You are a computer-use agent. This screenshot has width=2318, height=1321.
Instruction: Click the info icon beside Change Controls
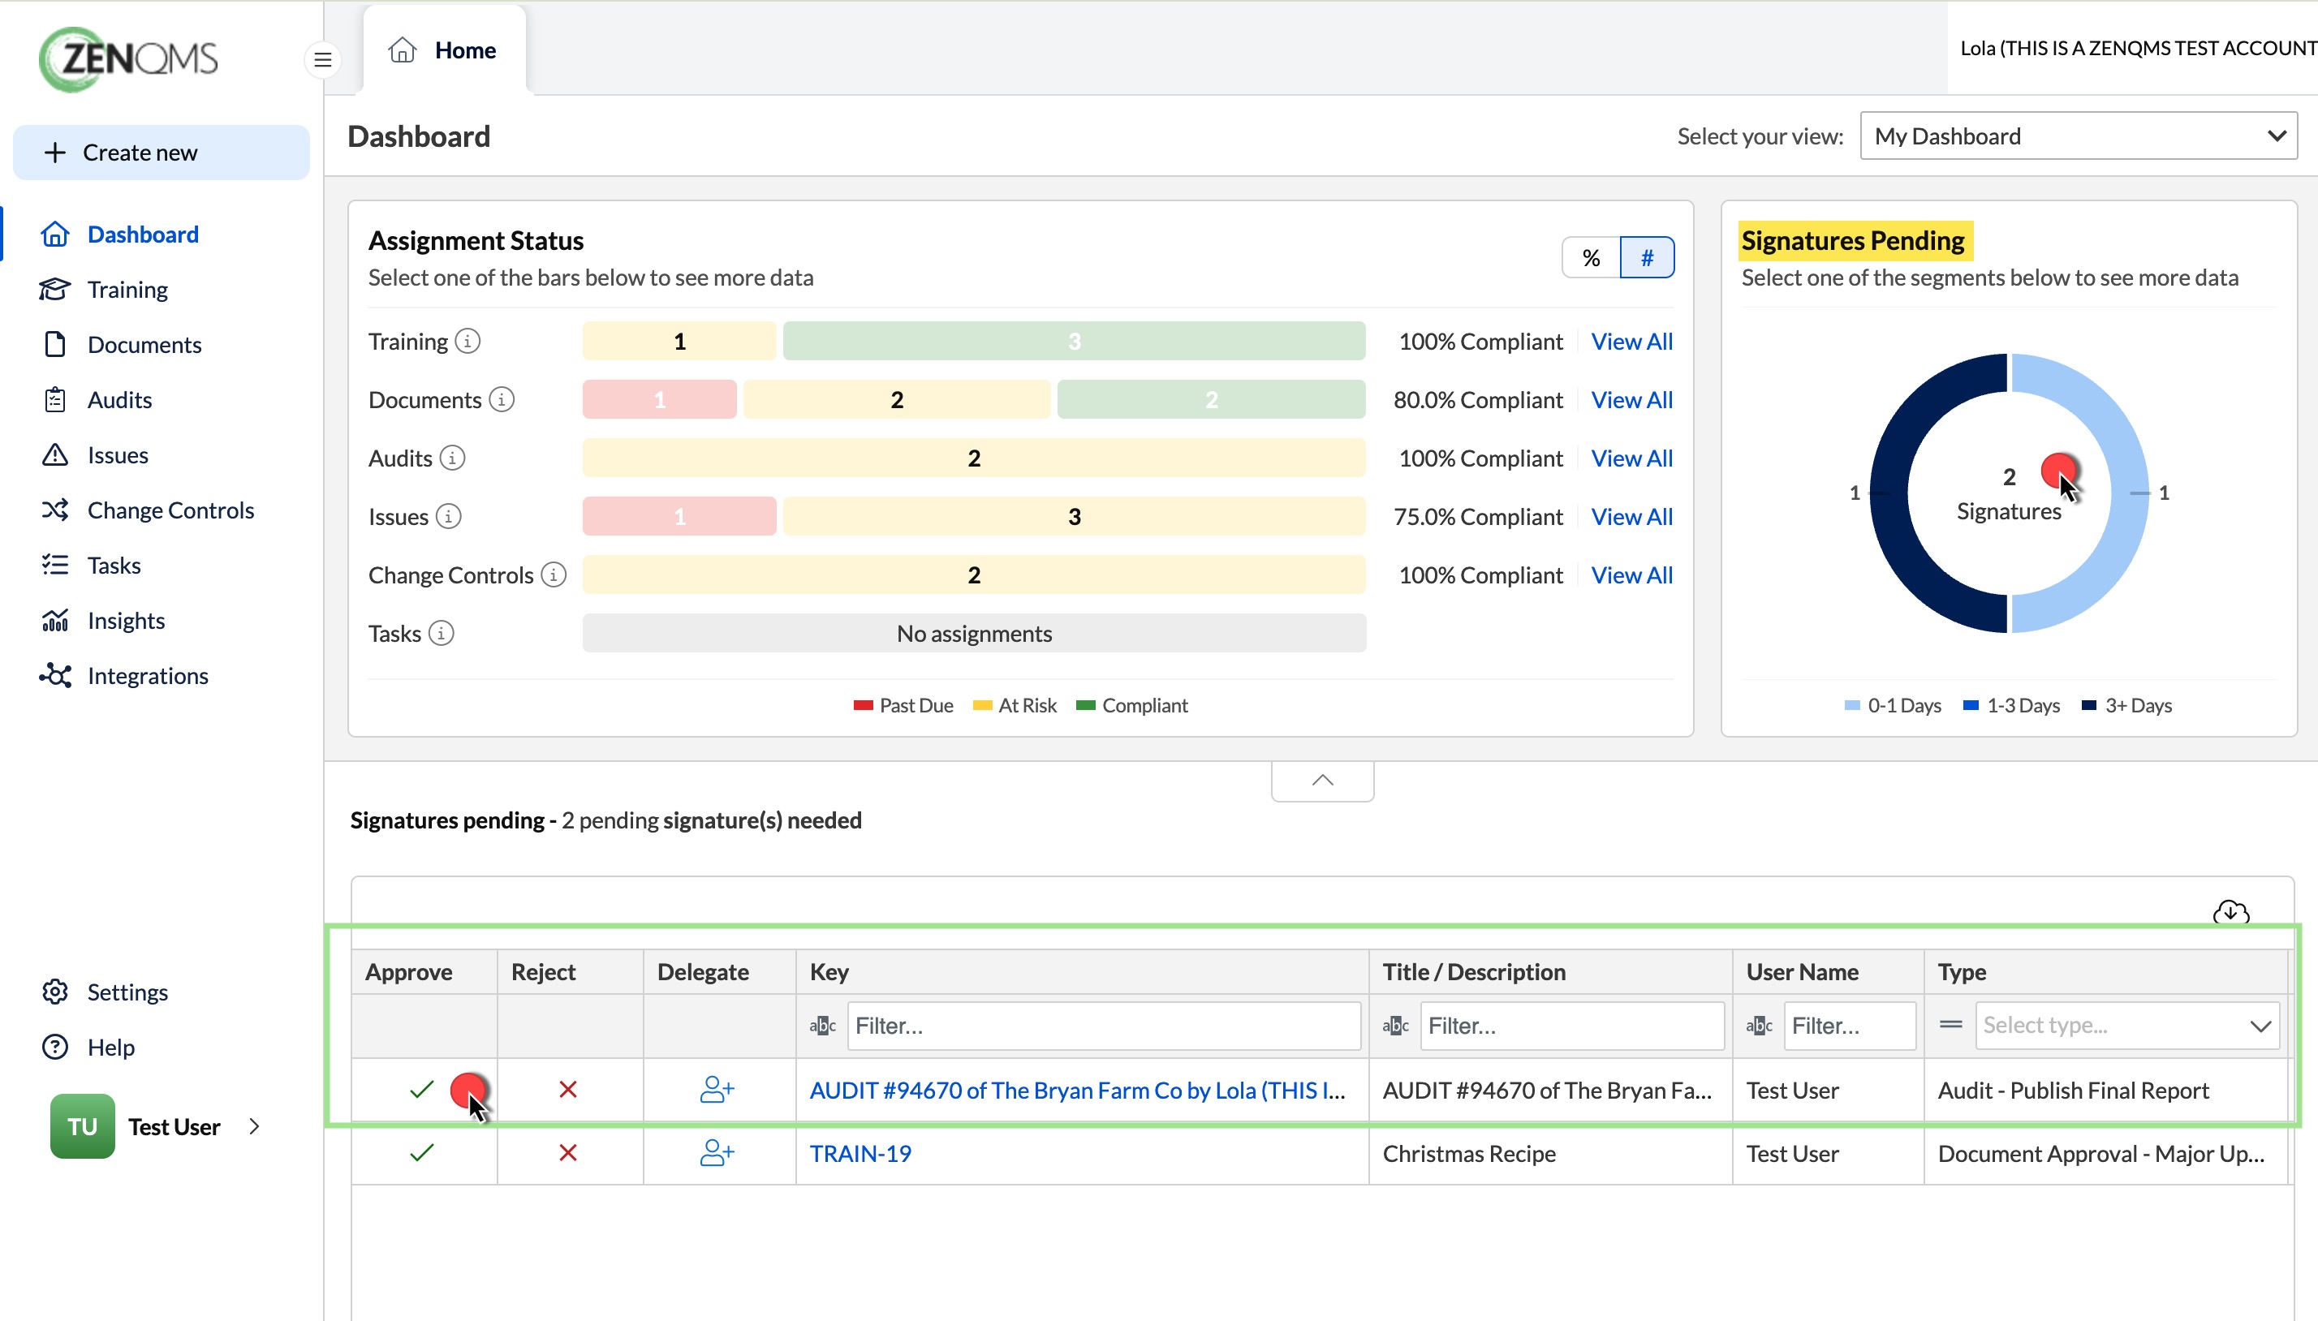coord(554,574)
